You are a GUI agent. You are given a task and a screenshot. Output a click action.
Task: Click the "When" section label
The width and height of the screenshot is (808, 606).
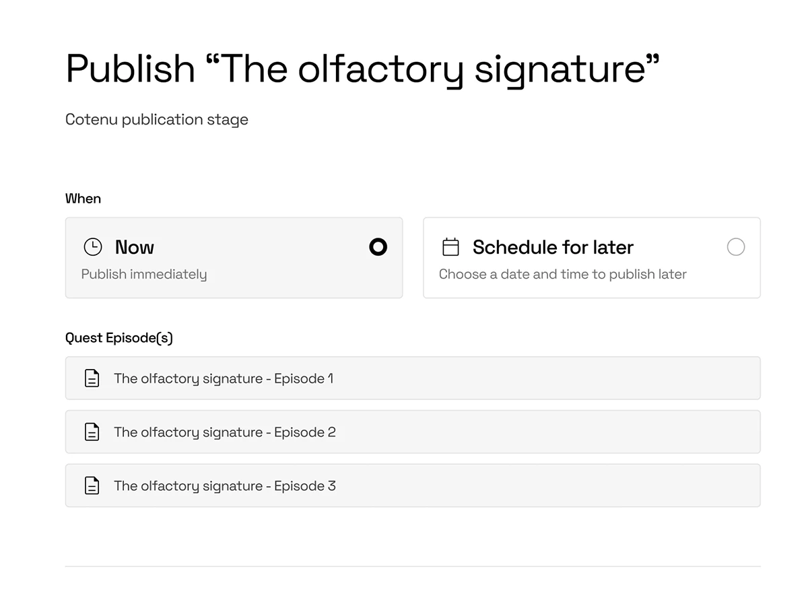point(83,199)
